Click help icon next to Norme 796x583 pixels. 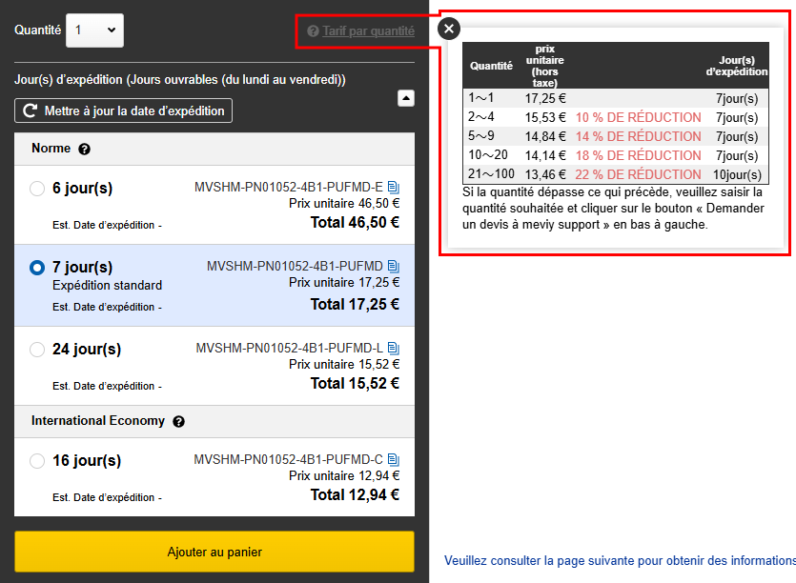point(84,150)
